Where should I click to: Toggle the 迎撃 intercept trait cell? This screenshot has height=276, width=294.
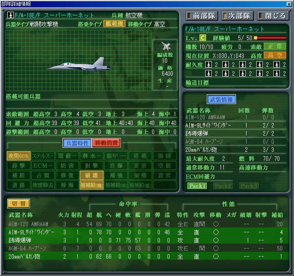click(x=19, y=166)
